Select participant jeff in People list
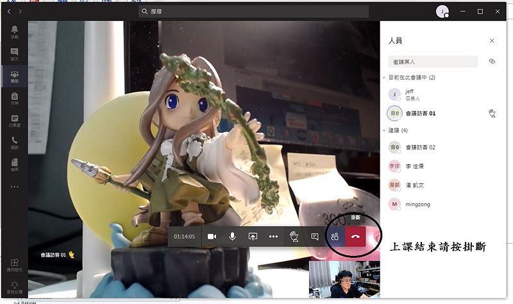 [442, 94]
